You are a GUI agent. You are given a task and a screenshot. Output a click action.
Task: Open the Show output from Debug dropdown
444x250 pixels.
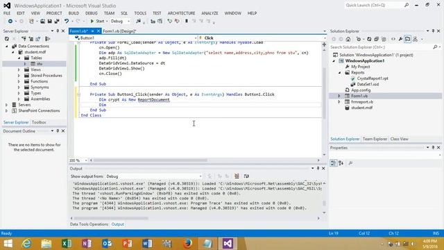tap(154, 176)
